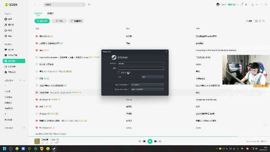
Task: Open purchased music item in sidebar
Action: pos(10,72)
